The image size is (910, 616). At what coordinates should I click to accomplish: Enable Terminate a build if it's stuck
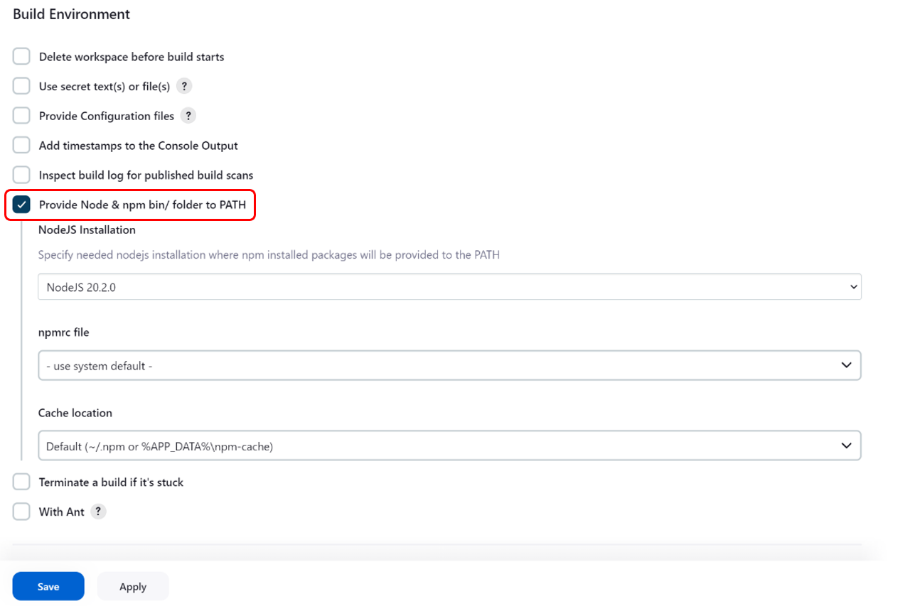pyautogui.click(x=21, y=482)
